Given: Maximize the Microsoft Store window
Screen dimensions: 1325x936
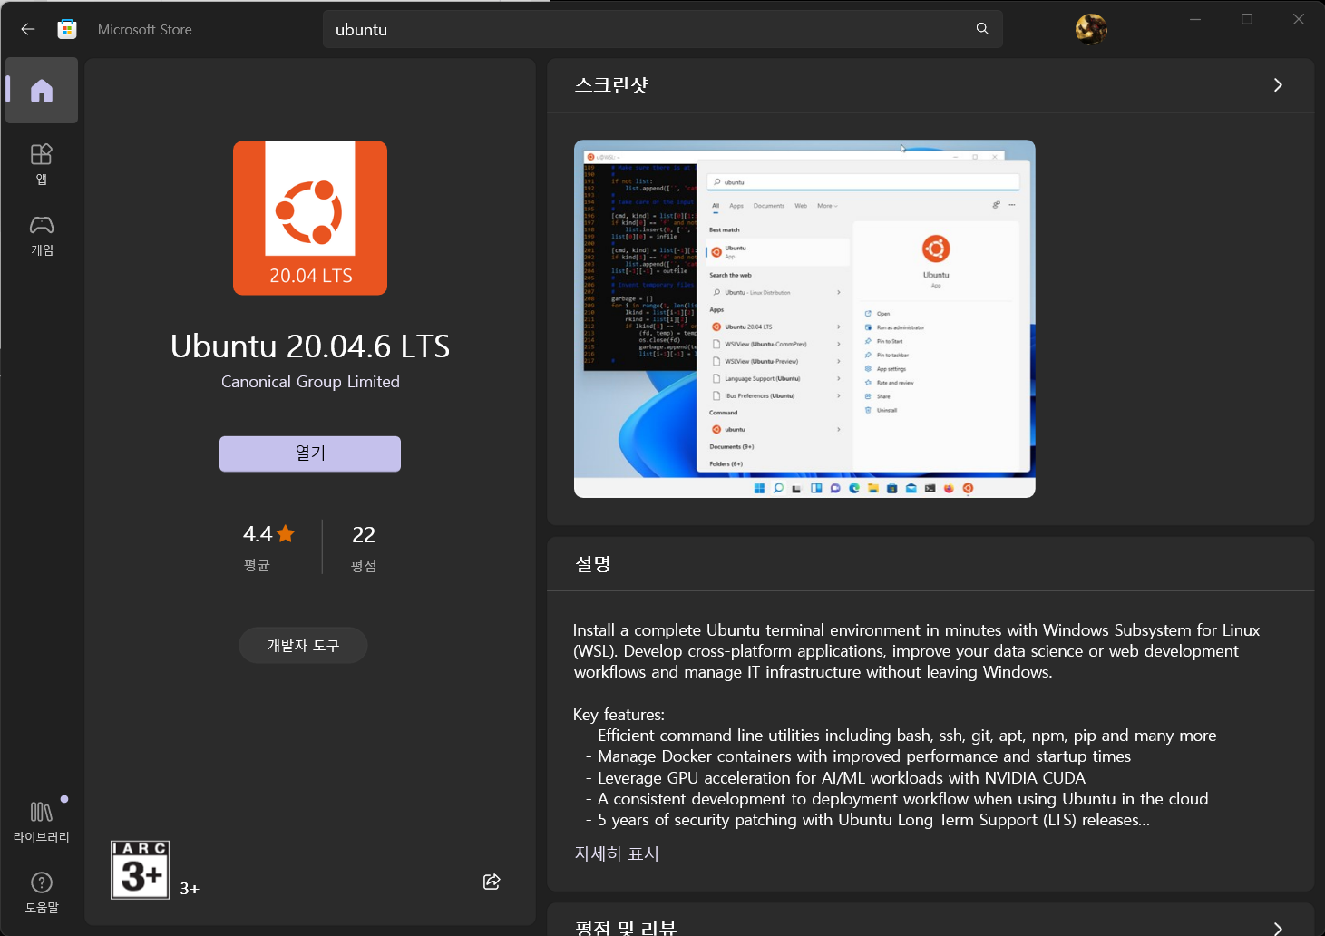Looking at the screenshot, I should [1247, 19].
